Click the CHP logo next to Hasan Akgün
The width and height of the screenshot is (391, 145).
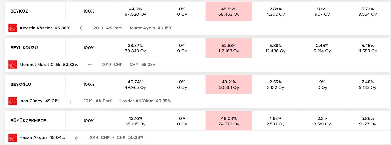click(13, 137)
